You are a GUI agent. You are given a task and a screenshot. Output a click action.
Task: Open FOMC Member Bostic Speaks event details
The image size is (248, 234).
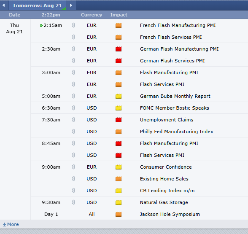click(x=175, y=108)
